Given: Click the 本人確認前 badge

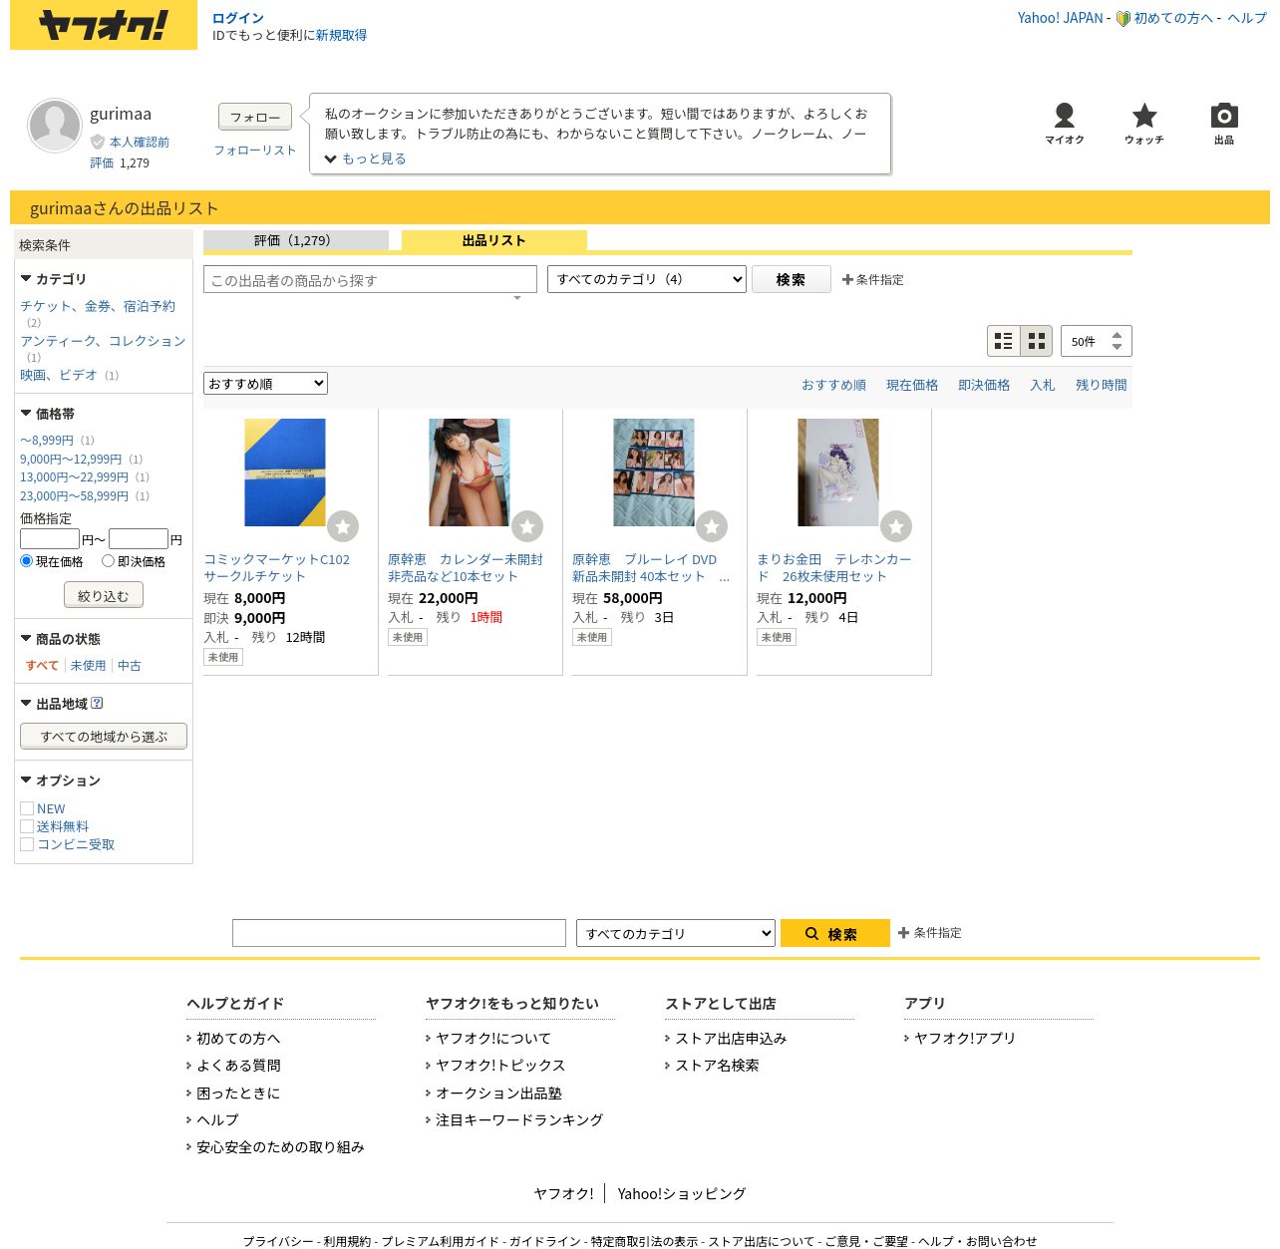Looking at the screenshot, I should pyautogui.click(x=131, y=142).
